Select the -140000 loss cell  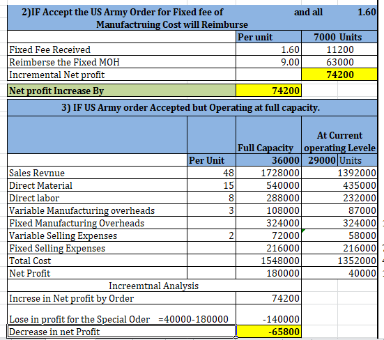(x=268, y=315)
